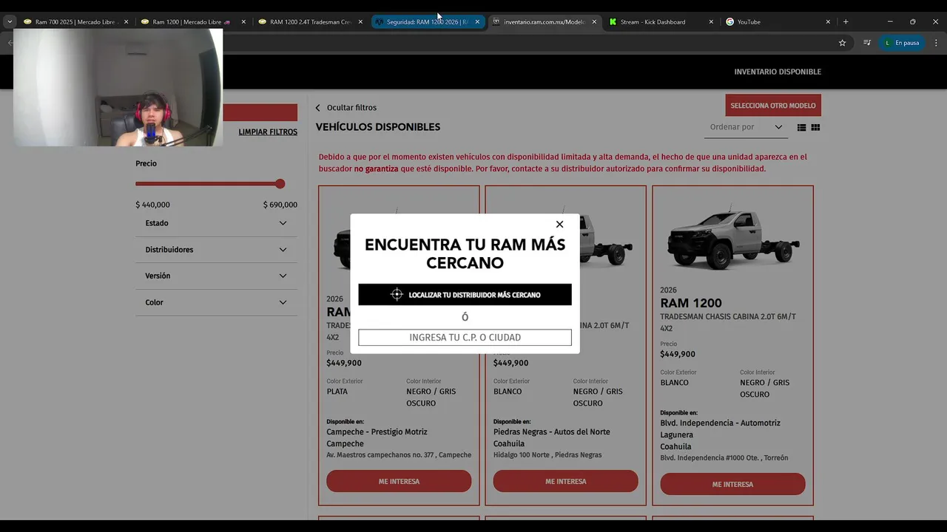This screenshot has height=532, width=947.
Task: Open the RAM 1200 2.4T Tradesman tab
Action: [x=311, y=22]
